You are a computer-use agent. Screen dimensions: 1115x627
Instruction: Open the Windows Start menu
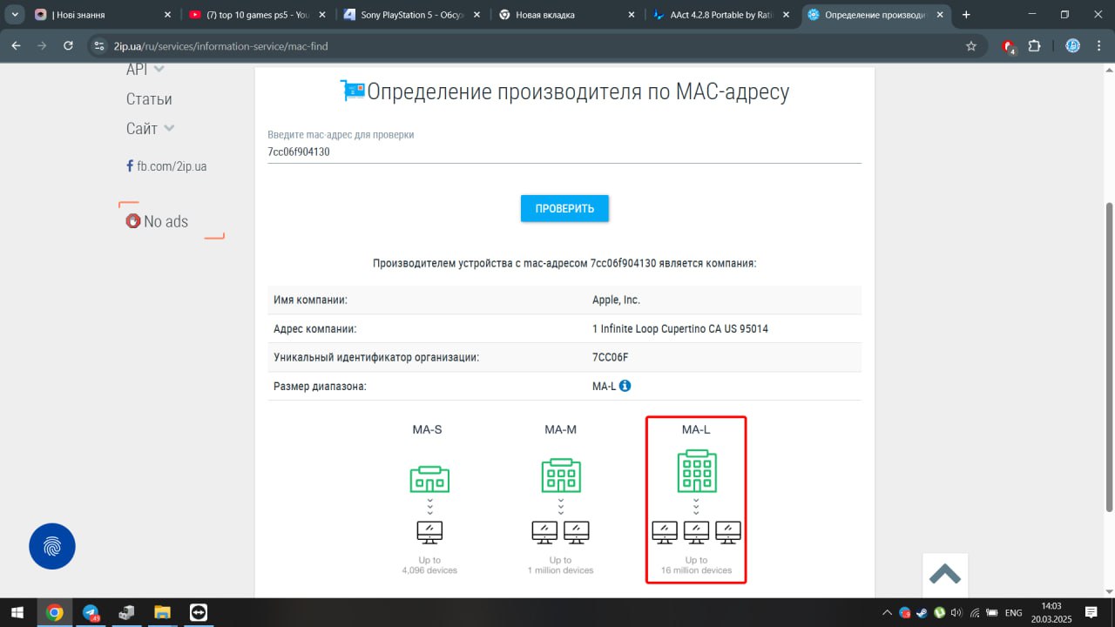pyautogui.click(x=17, y=613)
